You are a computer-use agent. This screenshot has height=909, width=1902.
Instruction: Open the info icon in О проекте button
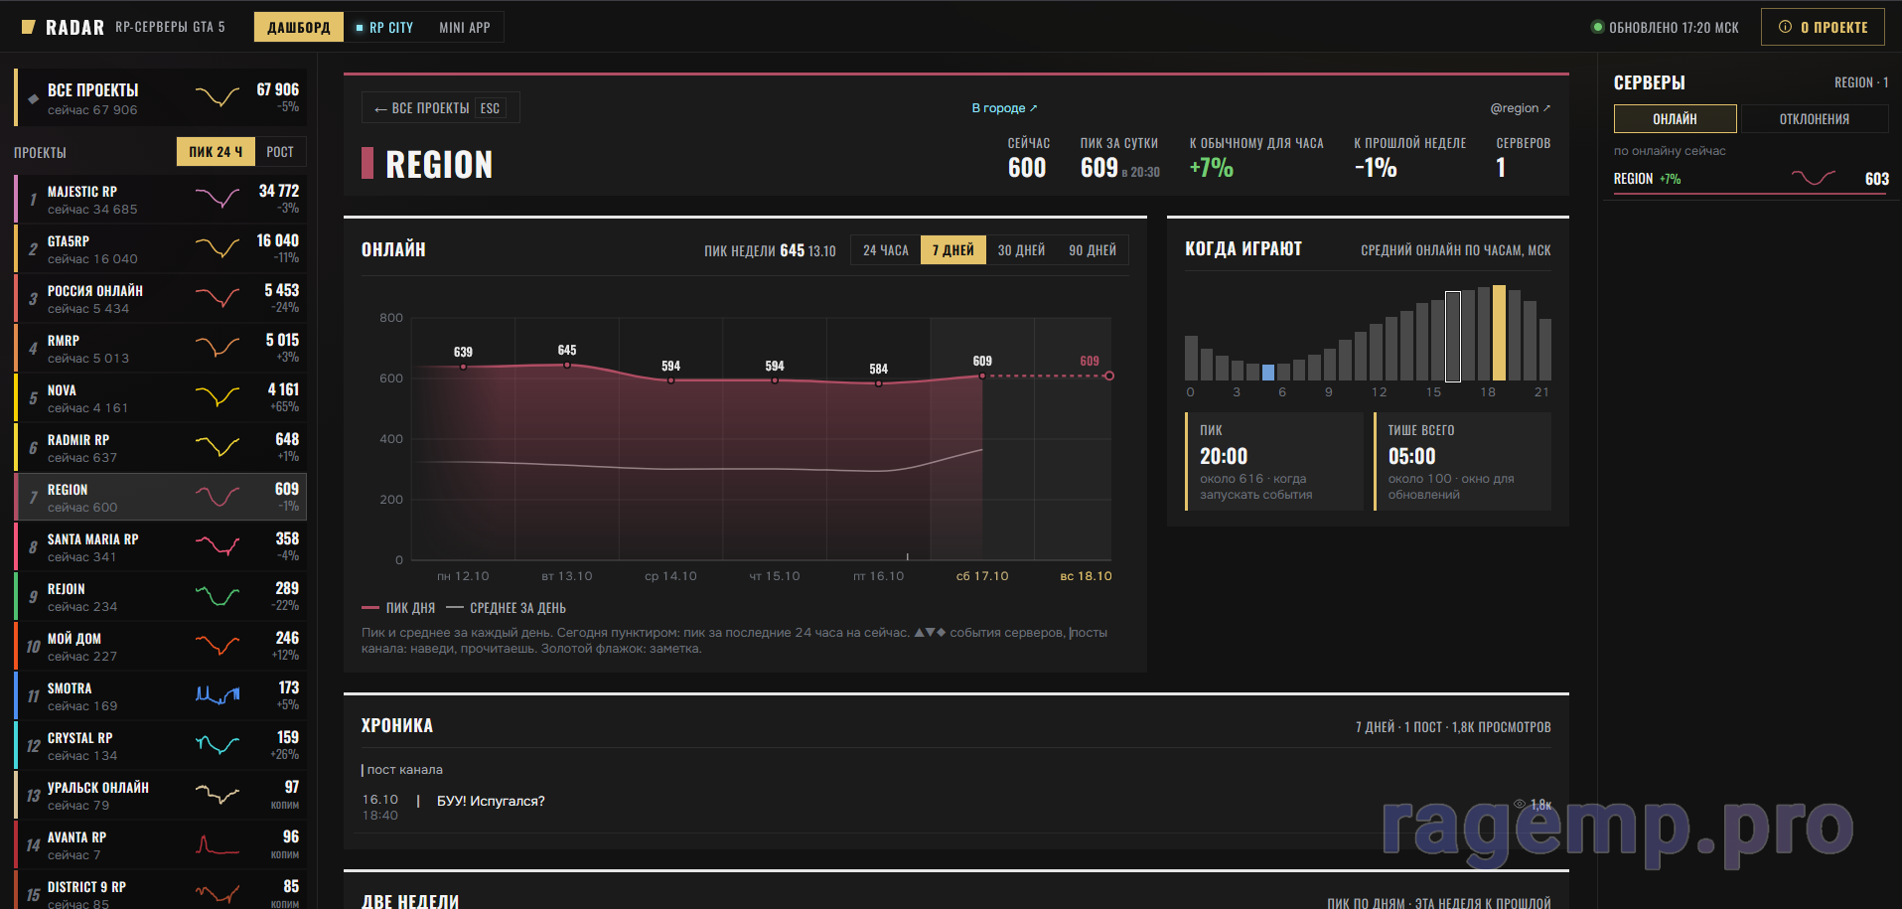(x=1785, y=27)
